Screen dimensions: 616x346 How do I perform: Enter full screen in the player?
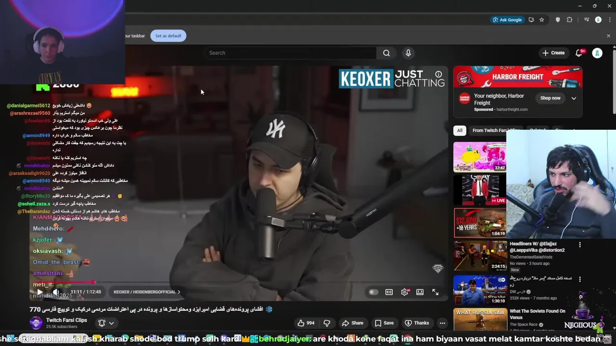(x=435, y=292)
